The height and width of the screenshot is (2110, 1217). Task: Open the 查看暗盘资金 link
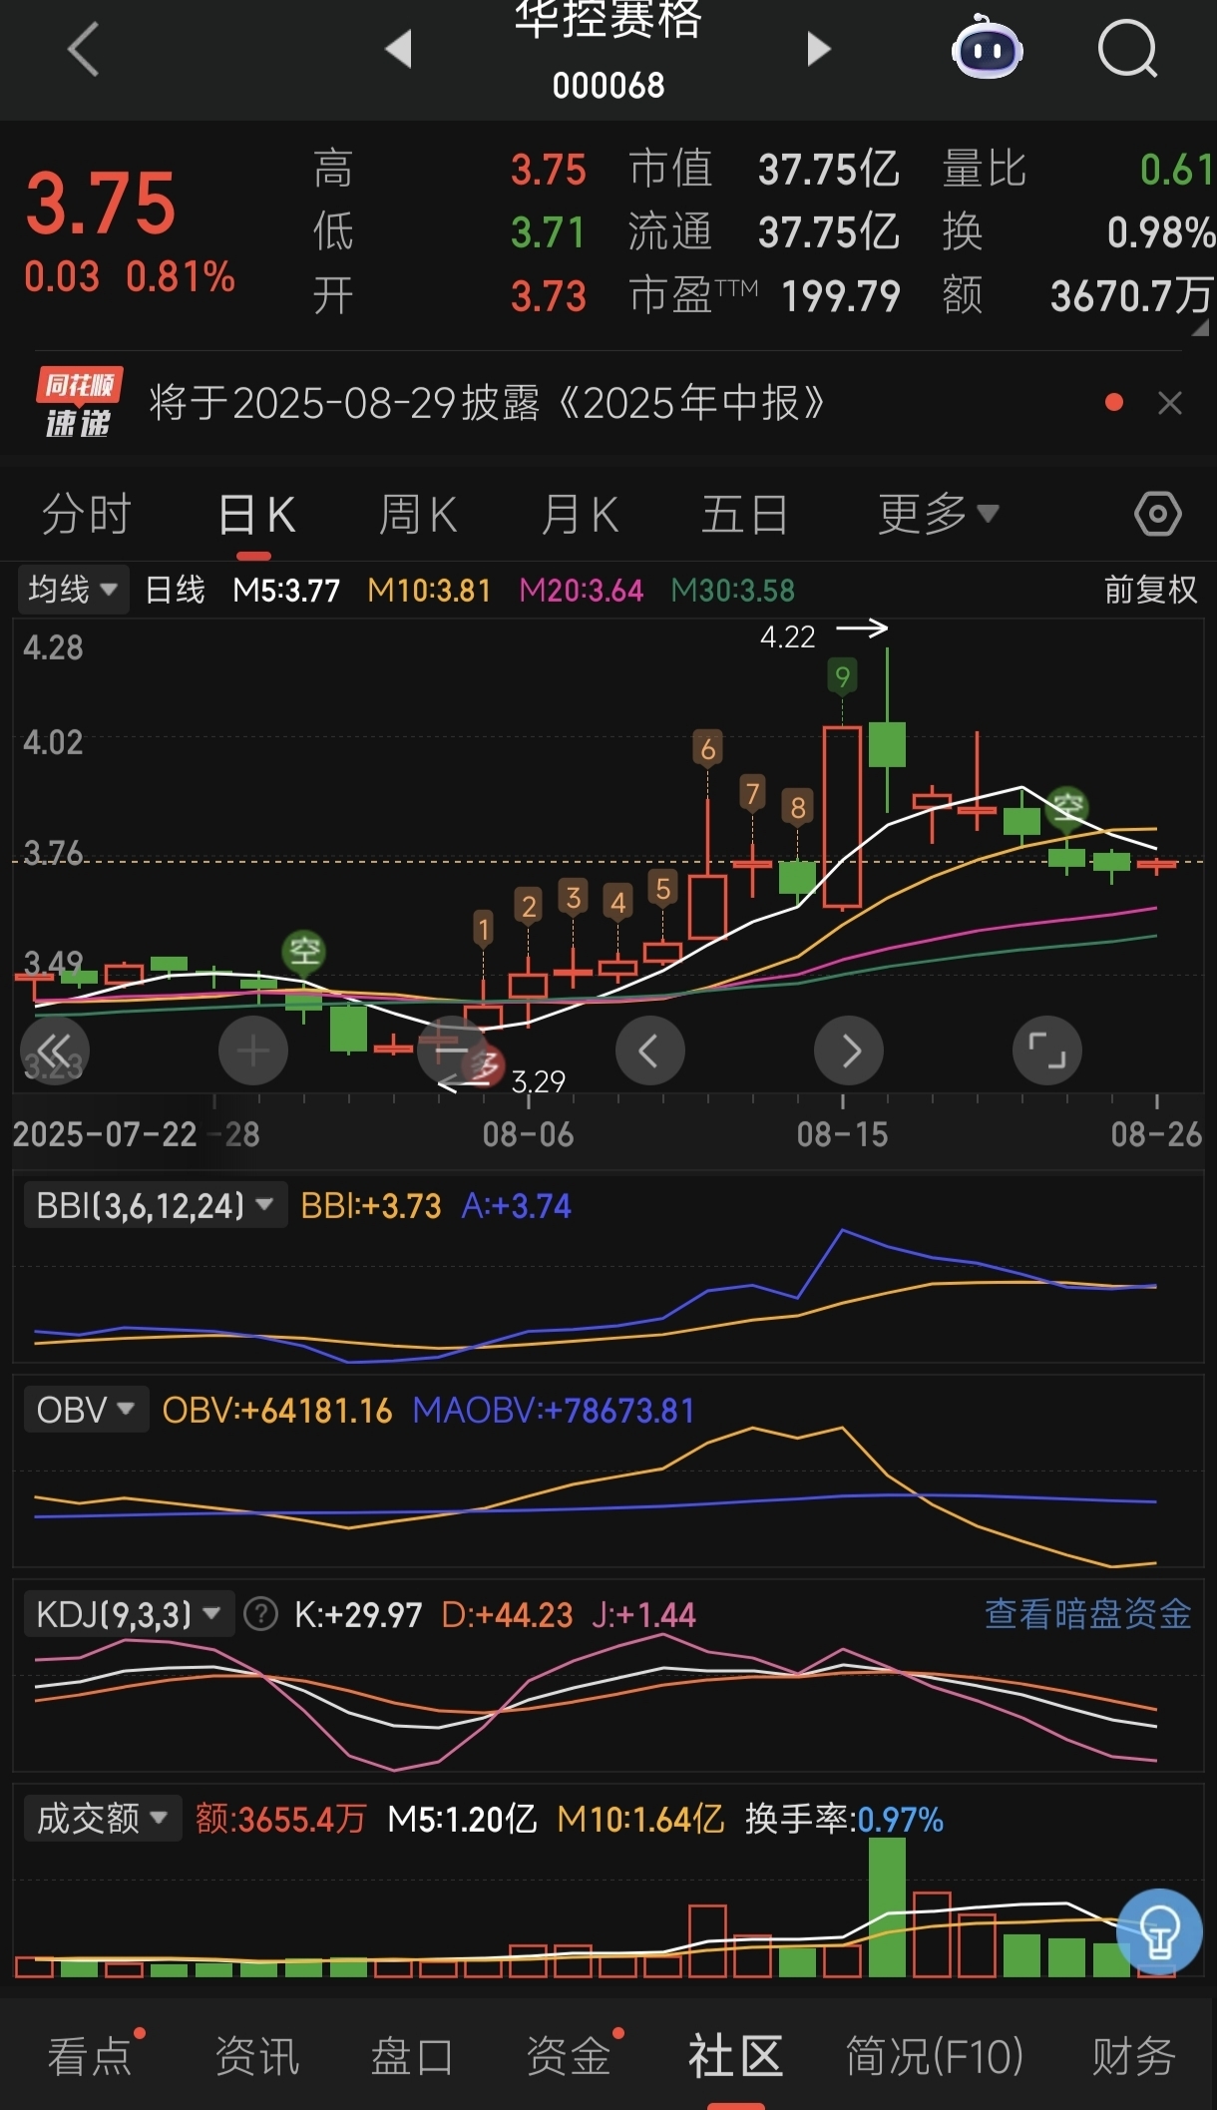[1087, 1613]
